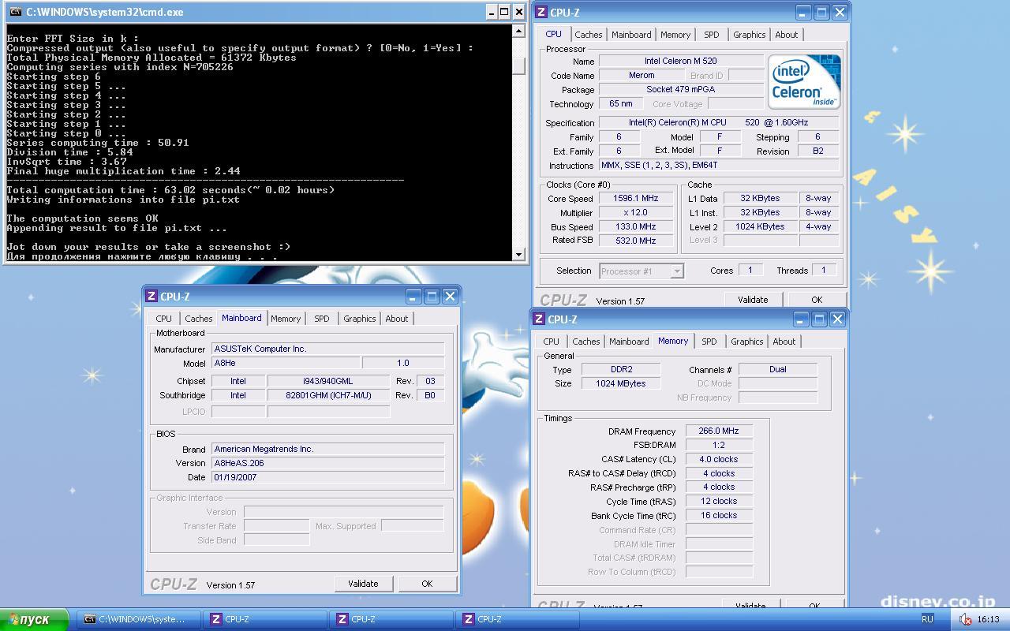Open the RU language indicator in tray
Screen dimensions: 1010x631
click(x=927, y=619)
